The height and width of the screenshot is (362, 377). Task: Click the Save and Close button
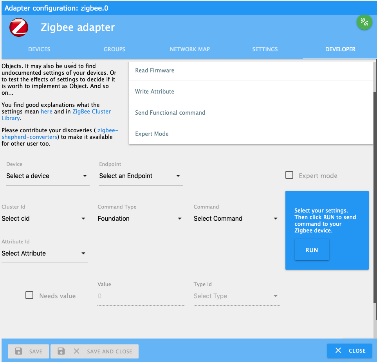pyautogui.click(x=94, y=351)
